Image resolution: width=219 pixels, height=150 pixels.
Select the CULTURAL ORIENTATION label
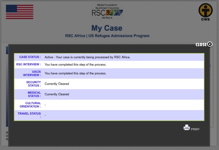pos(30,105)
